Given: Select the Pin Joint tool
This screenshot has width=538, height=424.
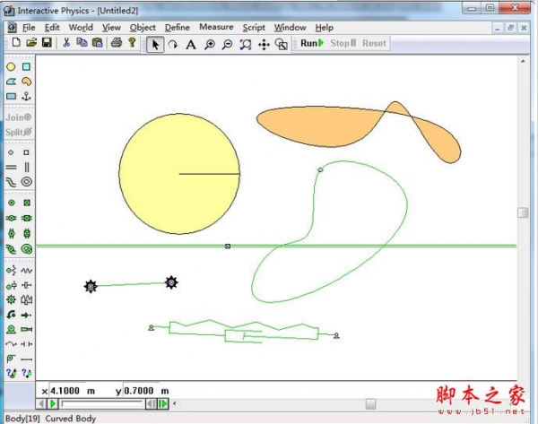Looking at the screenshot, I should click(x=12, y=203).
